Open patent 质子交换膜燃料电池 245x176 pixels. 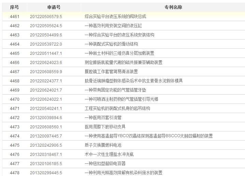[101, 145]
